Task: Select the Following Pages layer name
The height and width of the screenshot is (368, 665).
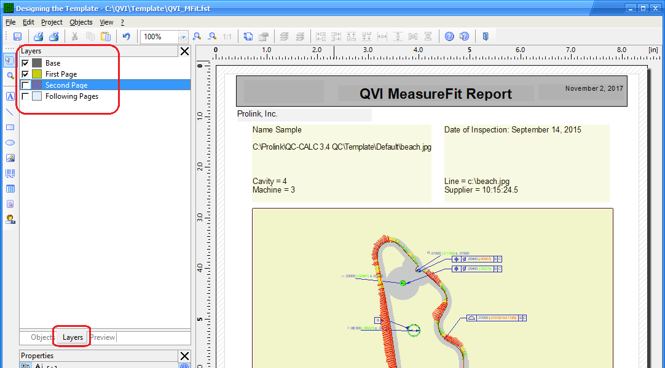Action: point(72,96)
